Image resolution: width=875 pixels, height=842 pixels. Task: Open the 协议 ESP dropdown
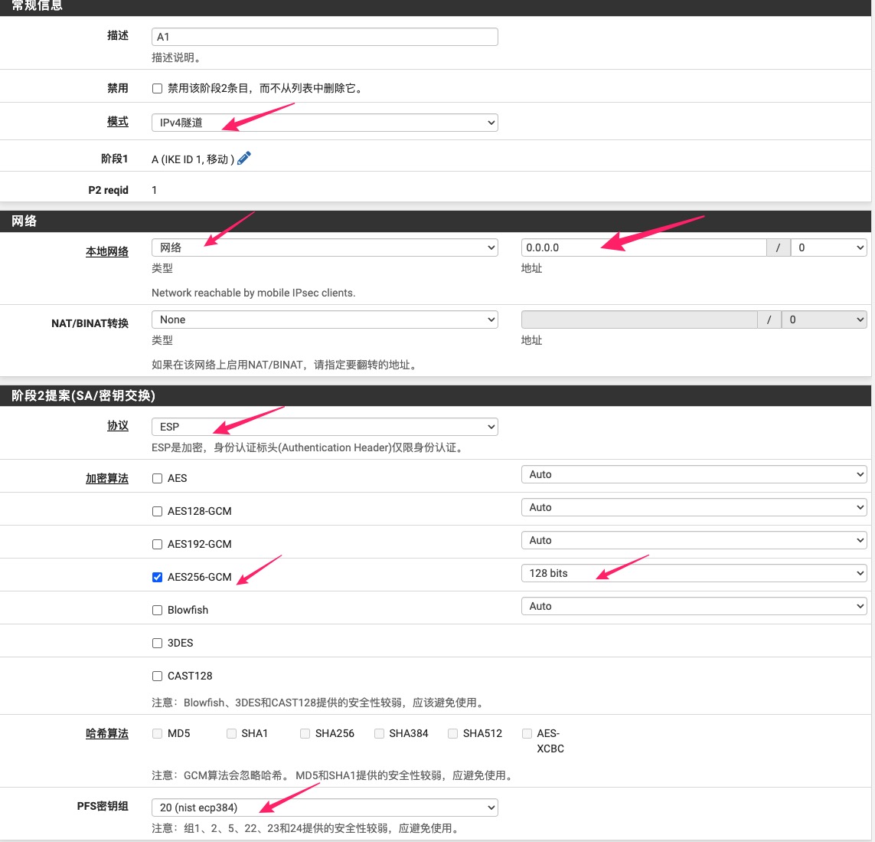coord(325,427)
